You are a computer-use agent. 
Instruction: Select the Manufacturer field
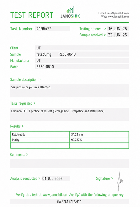tap(82, 60)
